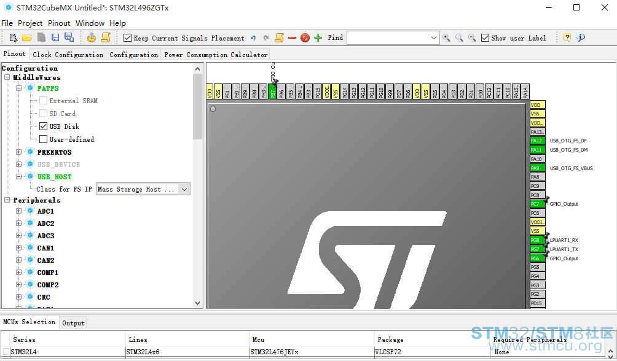Select the green PC7 pin
Viewport: 617px width, 361px height.
click(536, 204)
